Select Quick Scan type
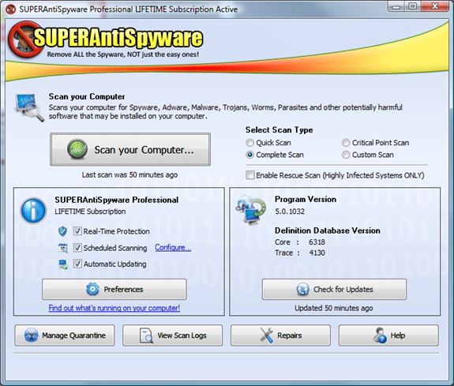 250,143
